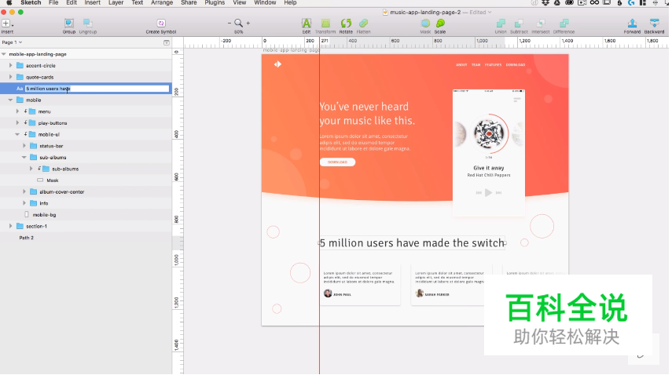This screenshot has width=672, height=375.
Task: Open the Plugins menu
Action: (x=215, y=3)
